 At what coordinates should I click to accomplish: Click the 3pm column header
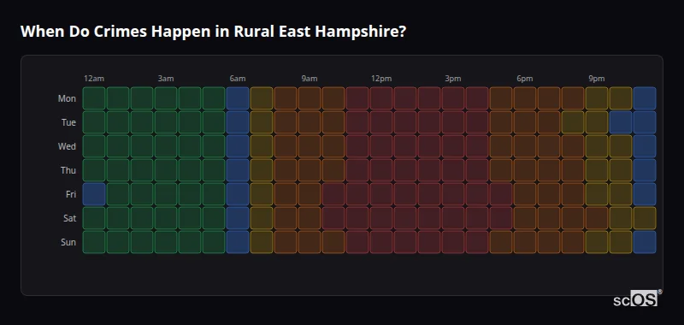[x=453, y=79]
